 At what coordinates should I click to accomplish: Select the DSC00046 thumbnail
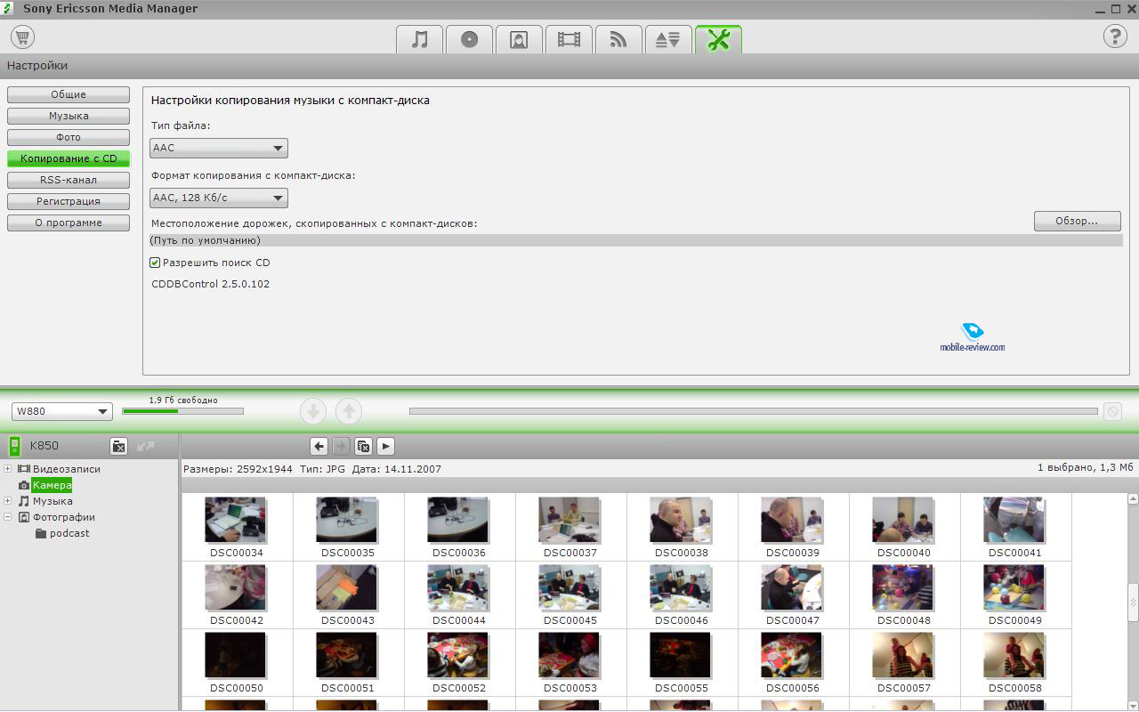[681, 587]
